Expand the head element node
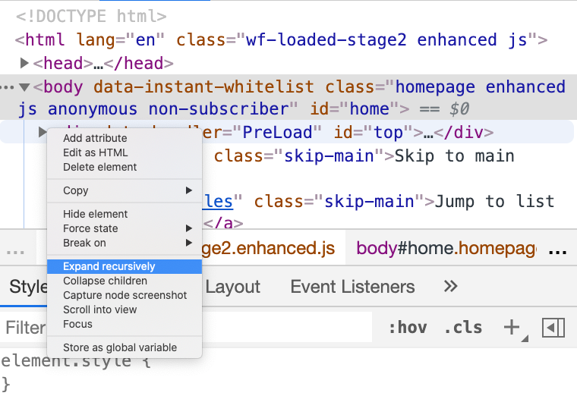Viewport: 577px width, 399px height. (x=24, y=63)
